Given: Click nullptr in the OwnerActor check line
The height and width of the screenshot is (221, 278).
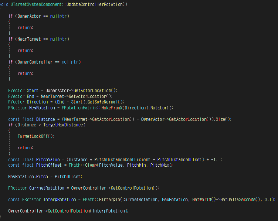Looking at the screenshot, I should [x=58, y=16].
